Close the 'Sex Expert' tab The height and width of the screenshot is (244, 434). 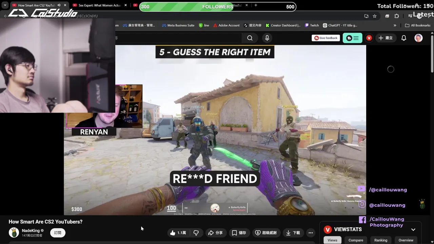[126, 5]
